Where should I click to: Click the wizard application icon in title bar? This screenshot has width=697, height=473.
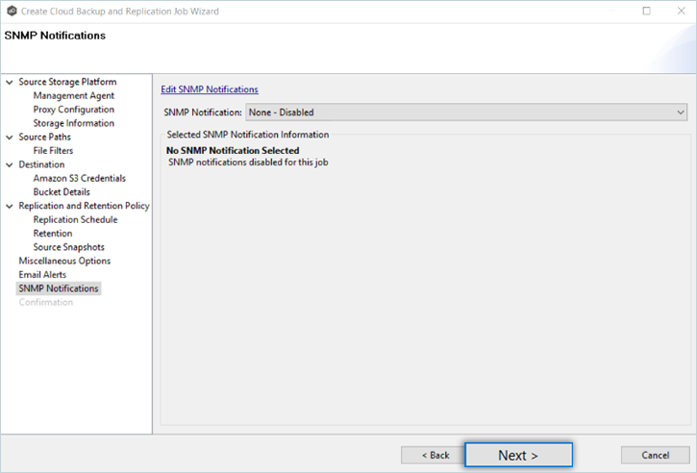(x=12, y=12)
